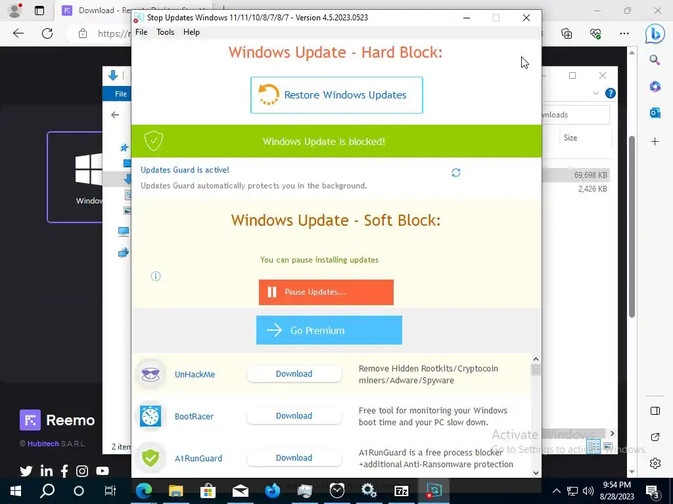Open Task View from the taskbar
Screen dimensions: 673x504
pos(110,490)
